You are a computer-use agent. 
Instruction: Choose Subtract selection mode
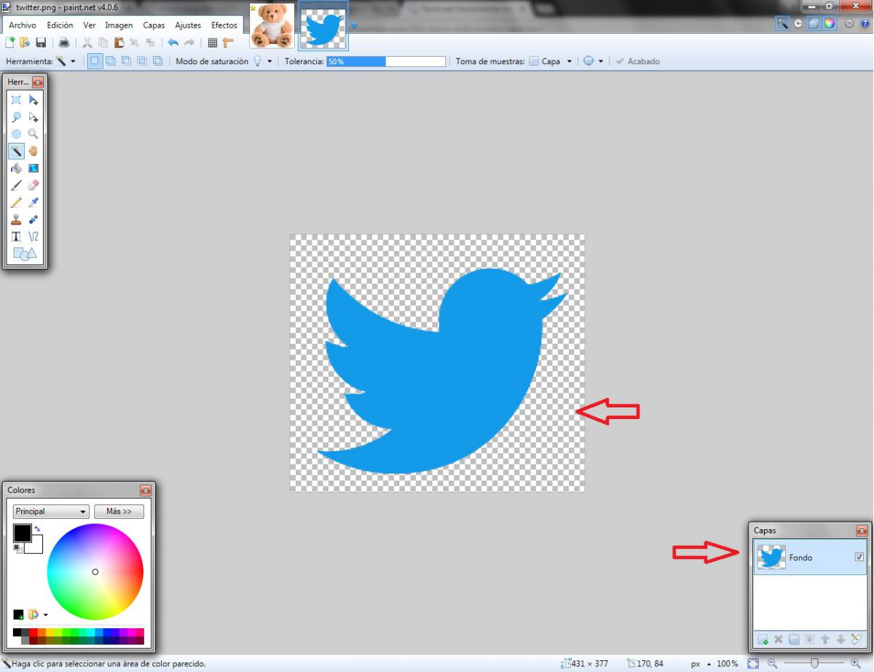click(126, 61)
